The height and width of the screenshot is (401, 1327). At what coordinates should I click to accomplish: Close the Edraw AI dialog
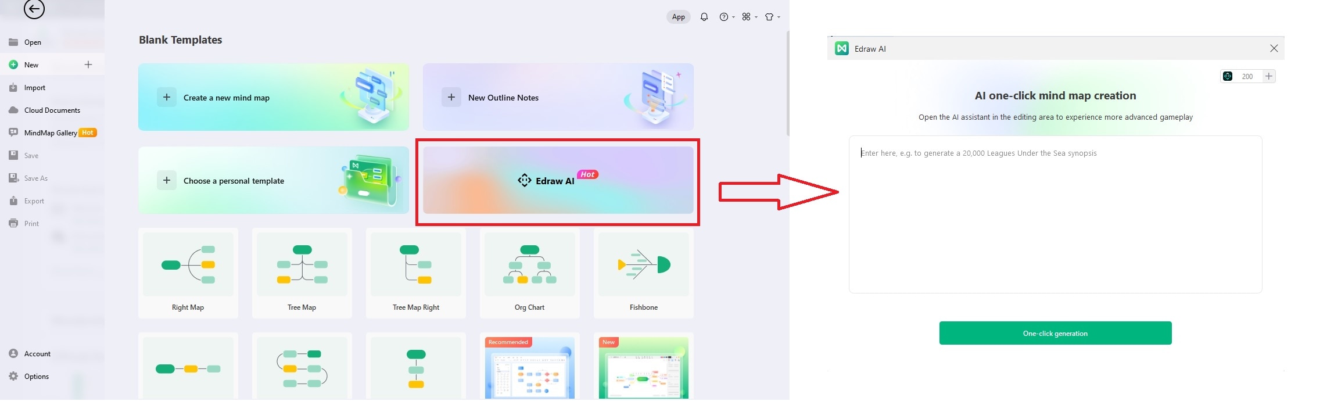(x=1274, y=49)
